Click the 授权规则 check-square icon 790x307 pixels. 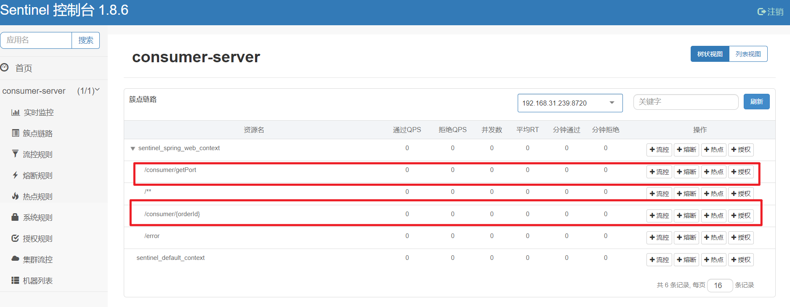coord(15,238)
